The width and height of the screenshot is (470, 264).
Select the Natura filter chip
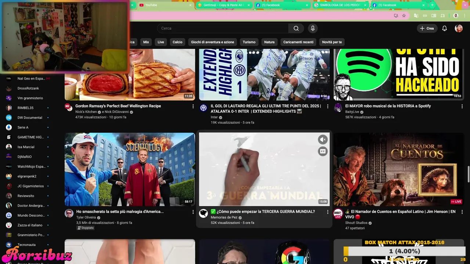coord(270,42)
